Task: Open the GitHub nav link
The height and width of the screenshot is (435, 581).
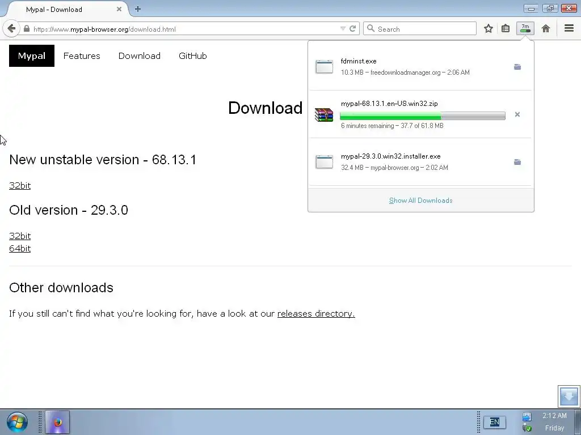Action: [193, 56]
